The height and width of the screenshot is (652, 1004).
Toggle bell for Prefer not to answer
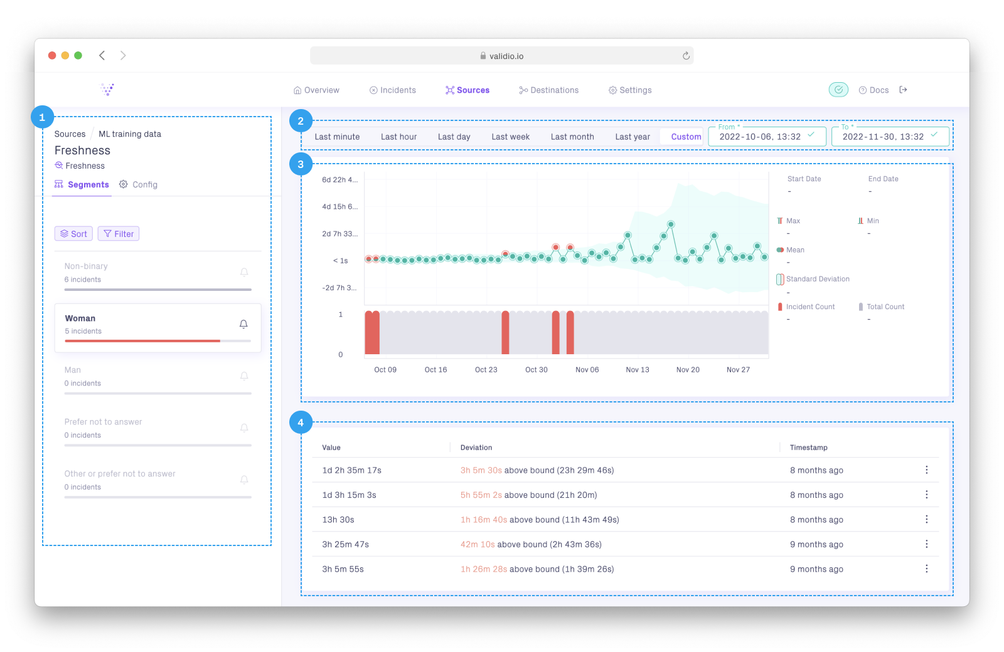click(244, 428)
